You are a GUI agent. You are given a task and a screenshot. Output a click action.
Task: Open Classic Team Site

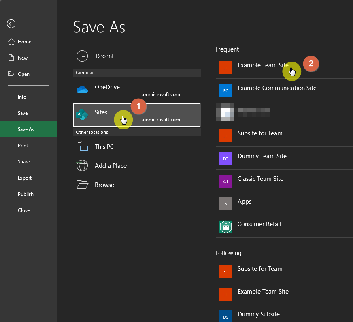(284, 181)
